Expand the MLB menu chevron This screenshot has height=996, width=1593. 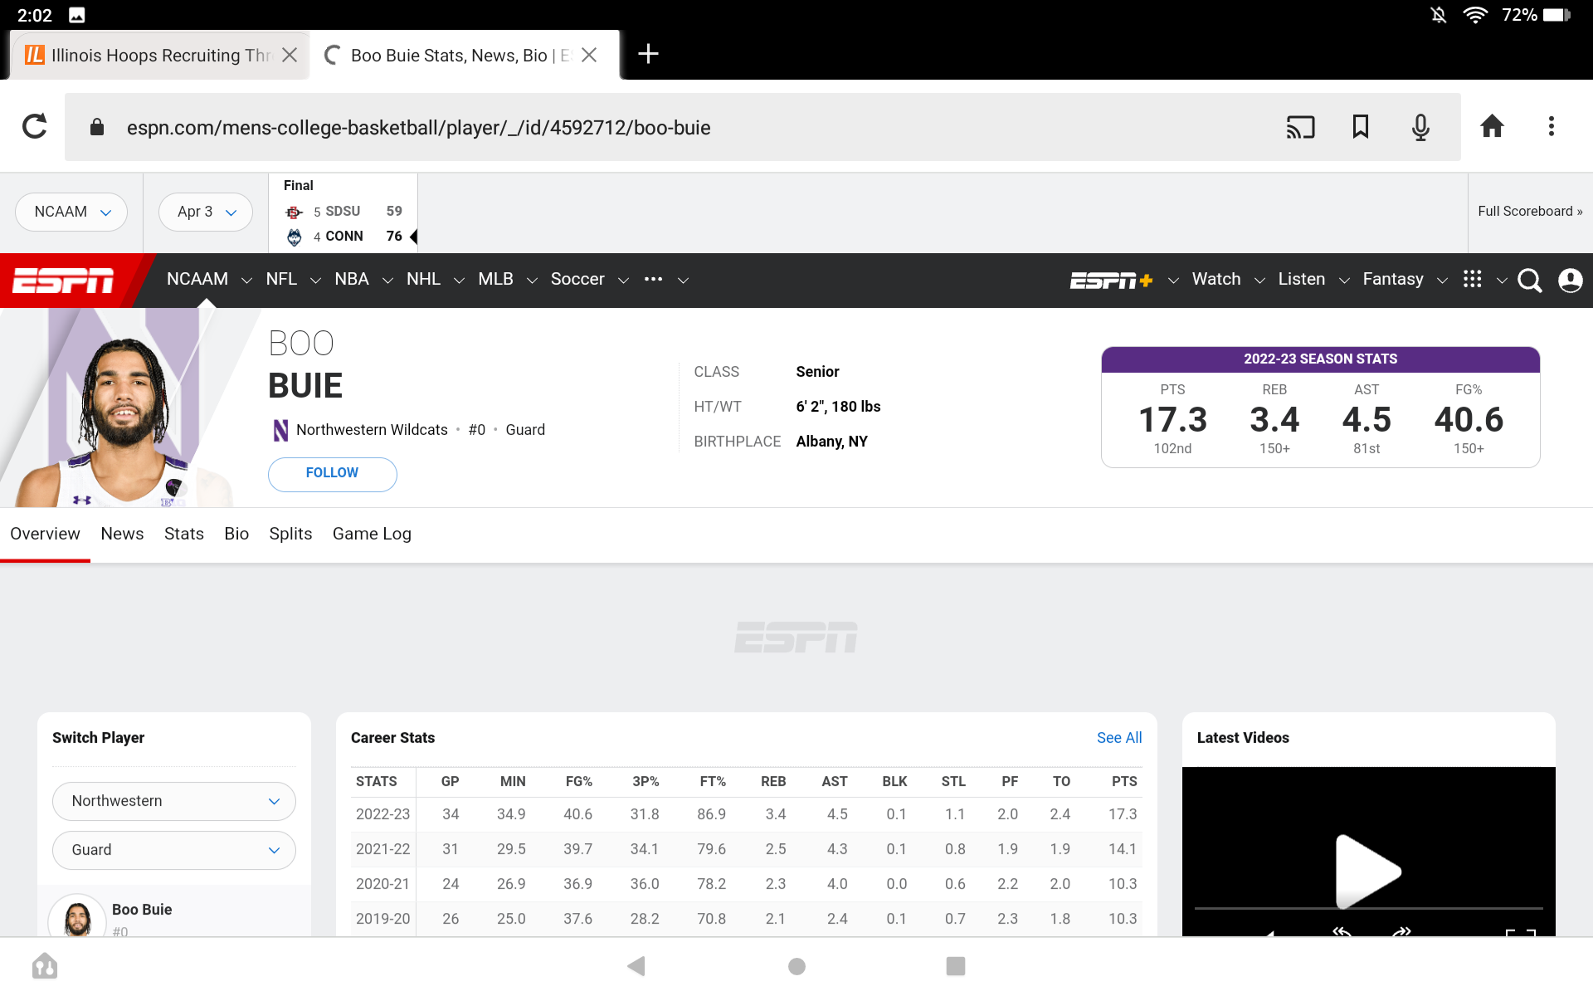point(532,281)
